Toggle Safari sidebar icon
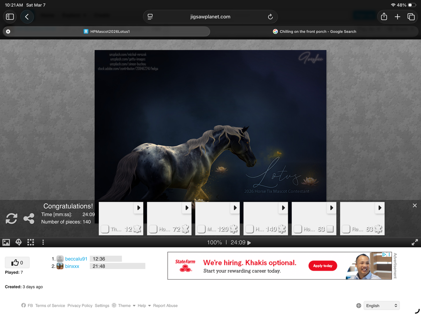Image resolution: width=421 pixels, height=315 pixels. 10,17
